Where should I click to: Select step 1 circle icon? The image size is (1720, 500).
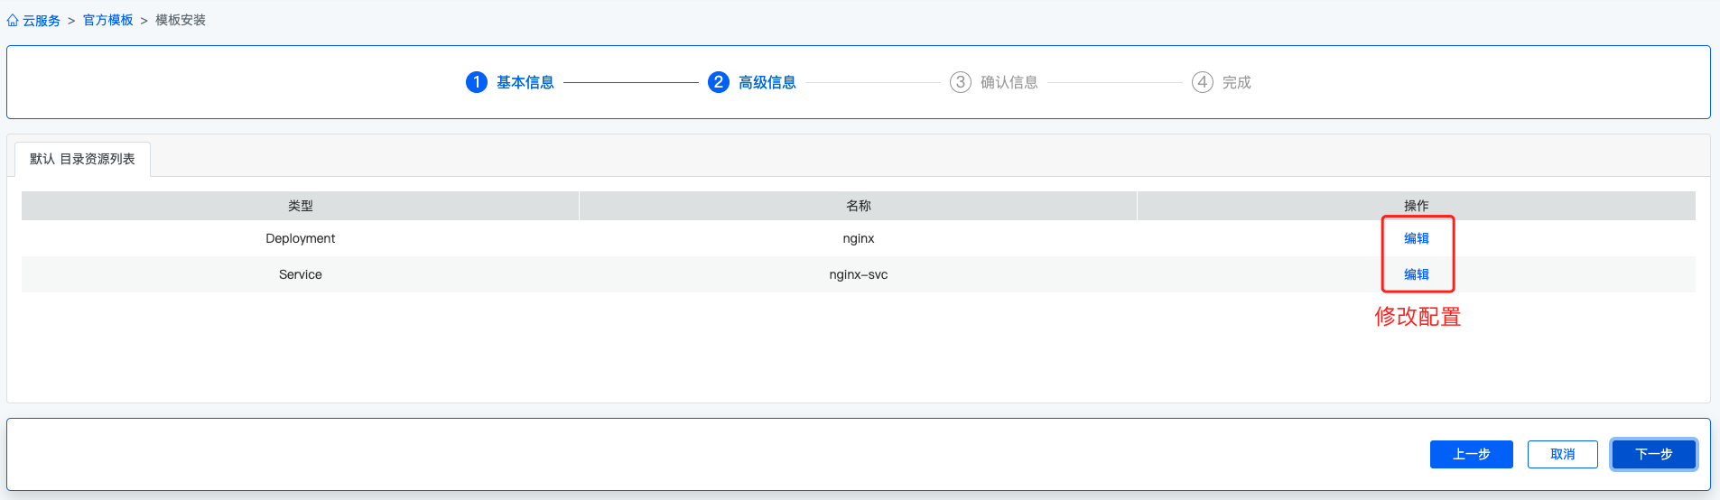[477, 82]
